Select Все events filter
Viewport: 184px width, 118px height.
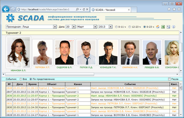click(21, 79)
